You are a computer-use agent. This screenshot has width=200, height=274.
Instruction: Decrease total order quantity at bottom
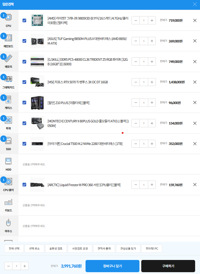click(x=8, y=266)
